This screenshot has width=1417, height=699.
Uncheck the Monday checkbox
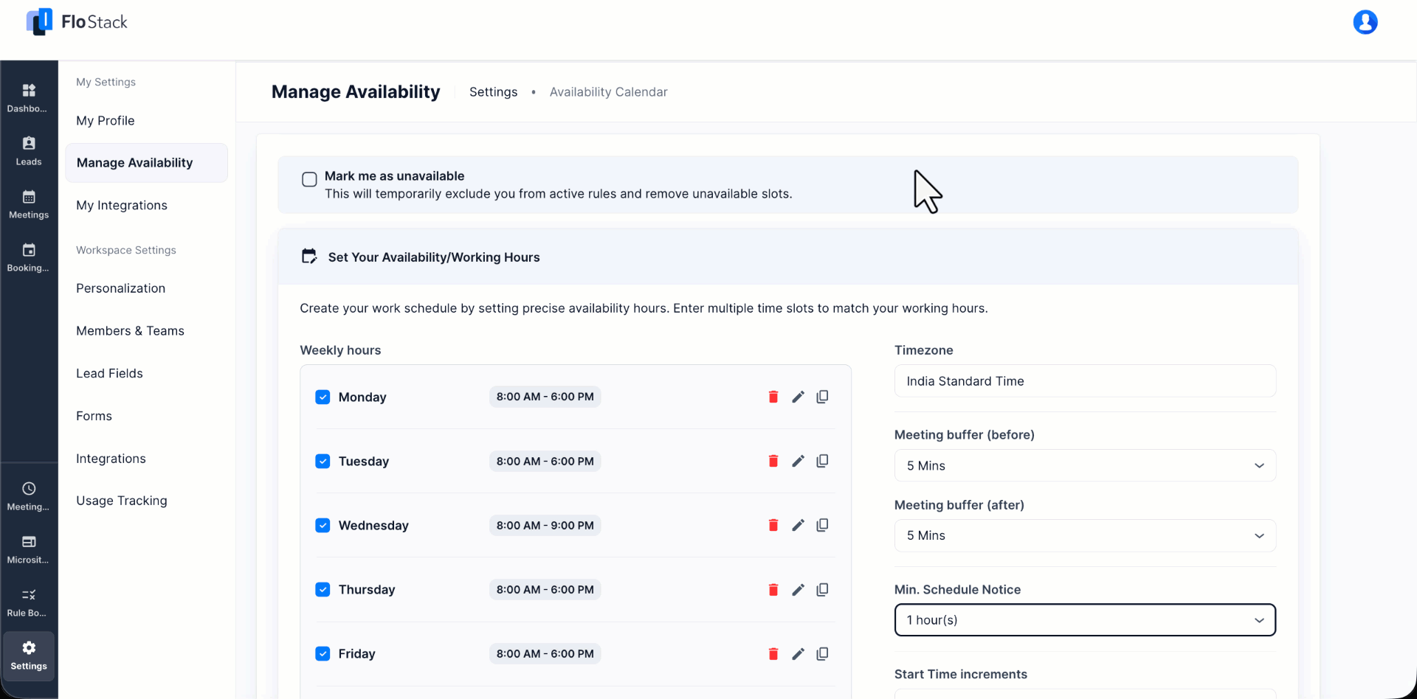click(323, 397)
